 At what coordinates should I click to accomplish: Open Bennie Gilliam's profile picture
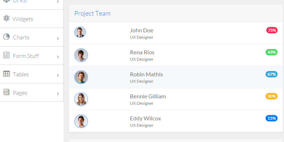point(81,99)
